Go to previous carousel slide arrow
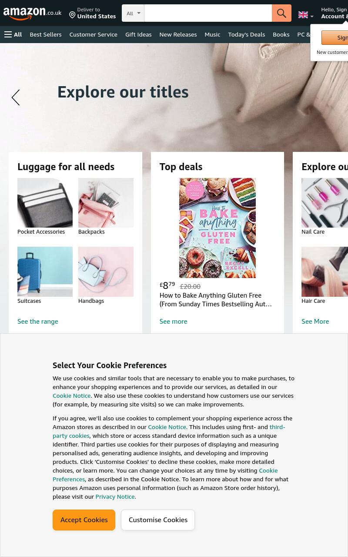 pos(16,97)
